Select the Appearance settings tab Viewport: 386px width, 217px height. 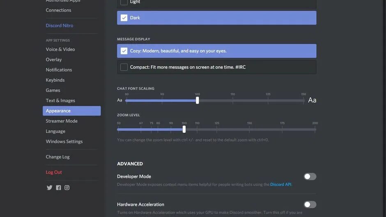coord(71,111)
